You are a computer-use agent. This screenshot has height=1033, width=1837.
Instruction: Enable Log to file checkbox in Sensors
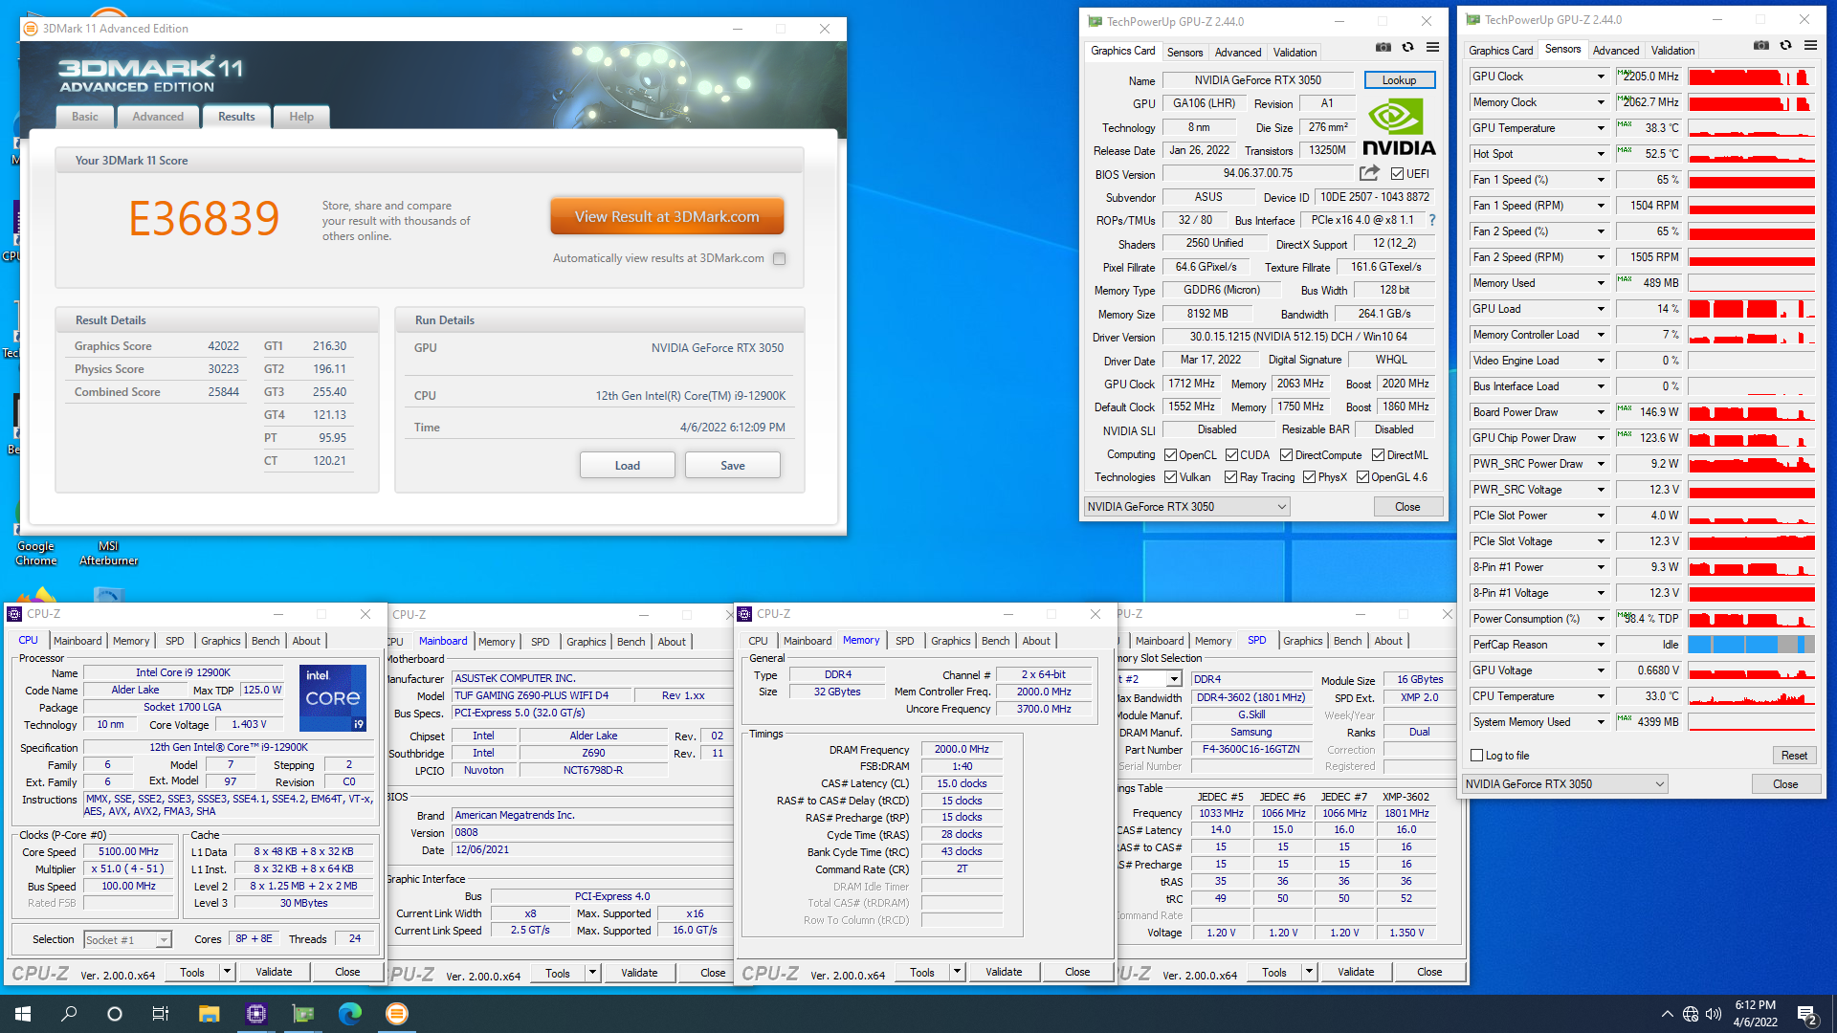(1476, 756)
